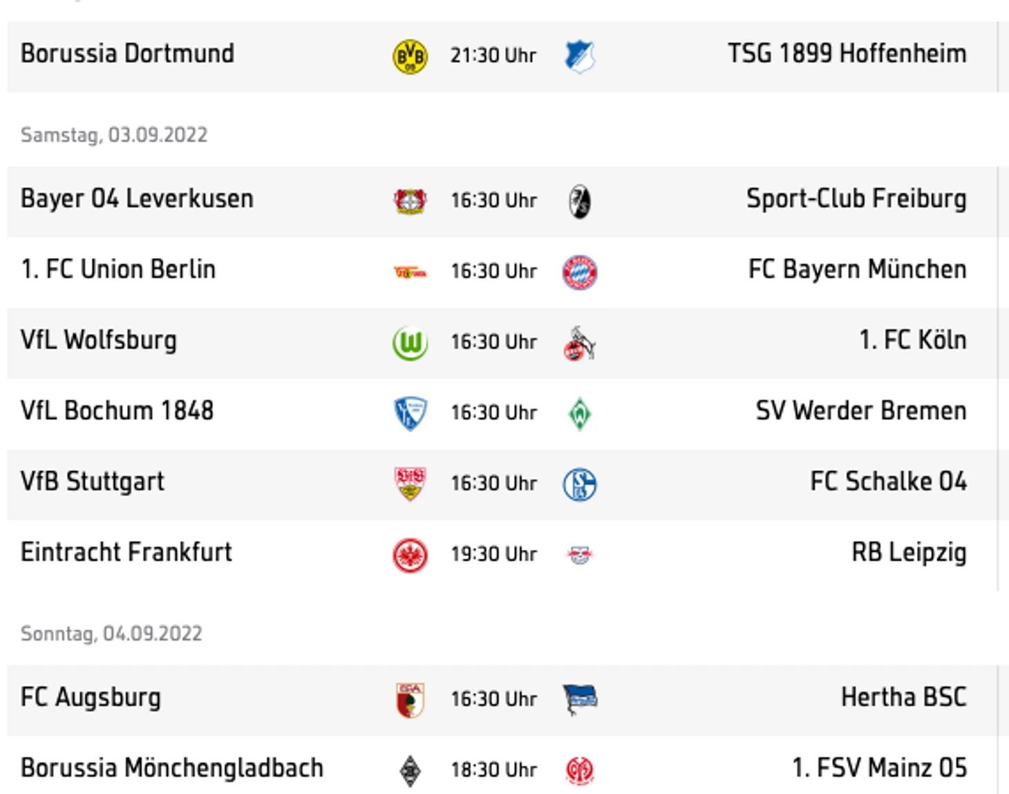Screen dimensions: 1009x794
Task: Click the TSG Hoffenheim club logo
Action: (579, 56)
